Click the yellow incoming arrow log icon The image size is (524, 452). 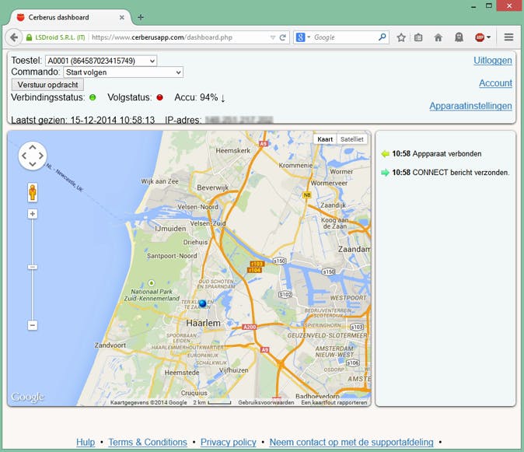click(386, 154)
